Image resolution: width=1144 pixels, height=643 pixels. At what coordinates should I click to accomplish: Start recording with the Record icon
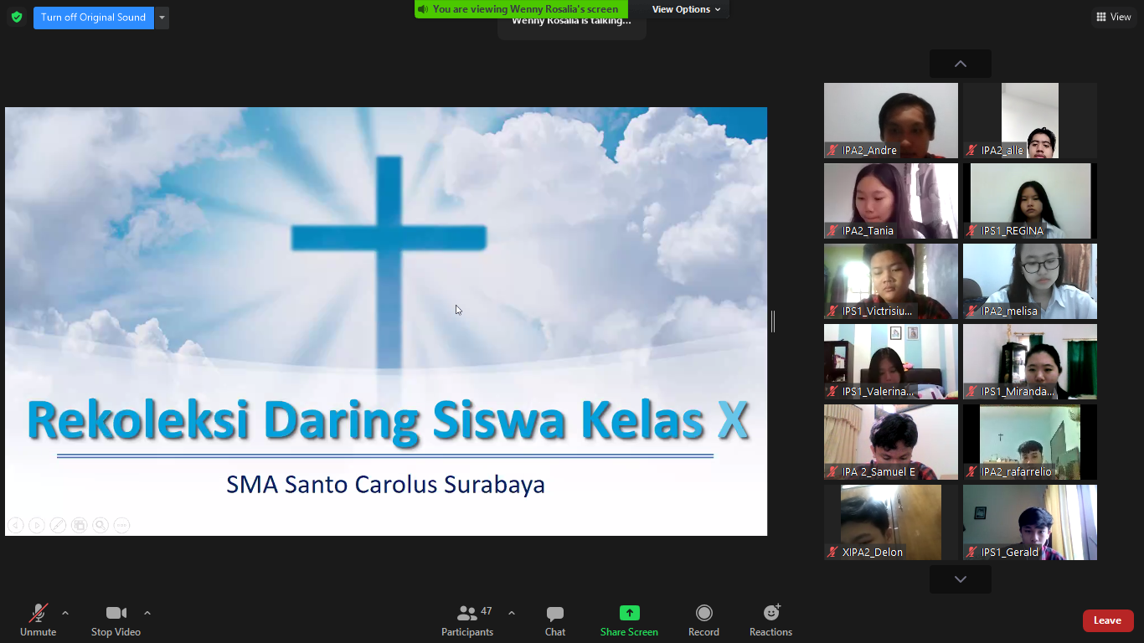click(x=704, y=613)
